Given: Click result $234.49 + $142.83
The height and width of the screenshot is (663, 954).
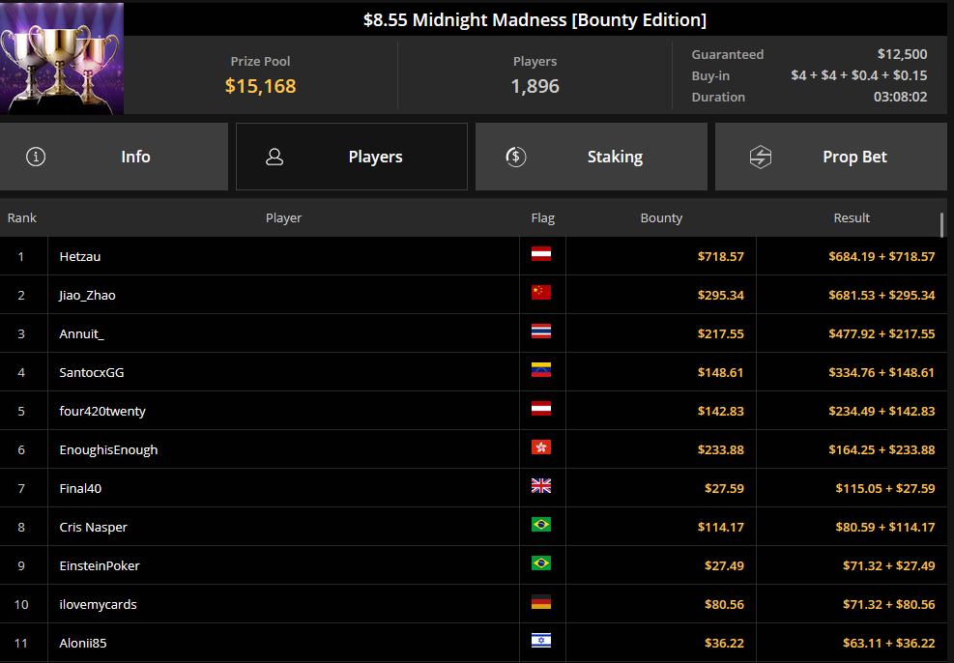Looking at the screenshot, I should tap(882, 411).
